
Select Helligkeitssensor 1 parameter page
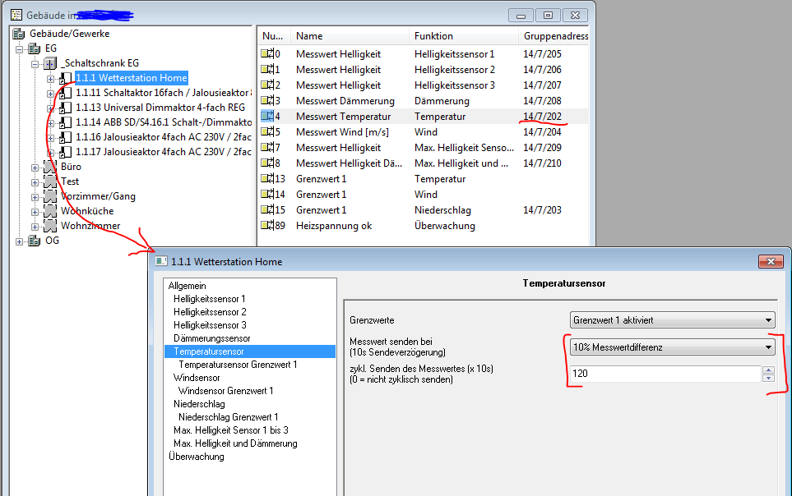(x=209, y=299)
